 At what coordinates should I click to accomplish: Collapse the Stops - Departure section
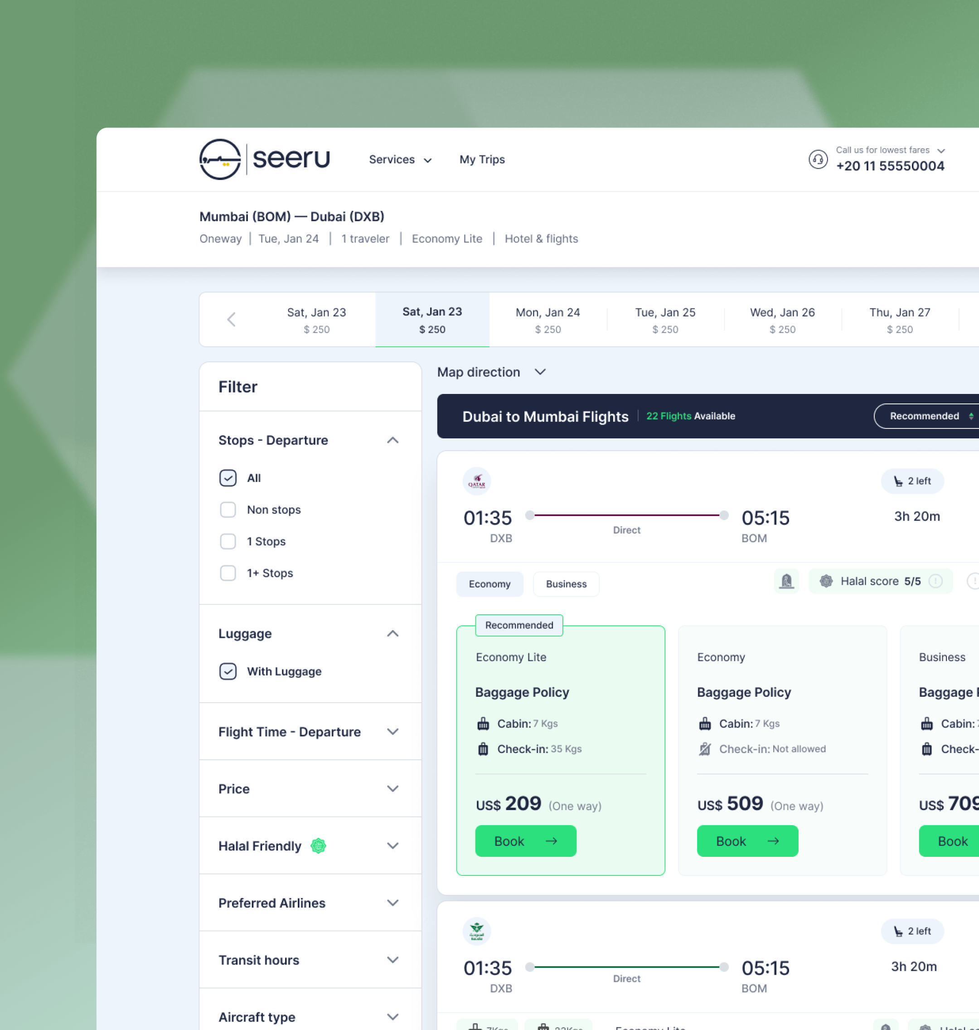pyautogui.click(x=393, y=440)
